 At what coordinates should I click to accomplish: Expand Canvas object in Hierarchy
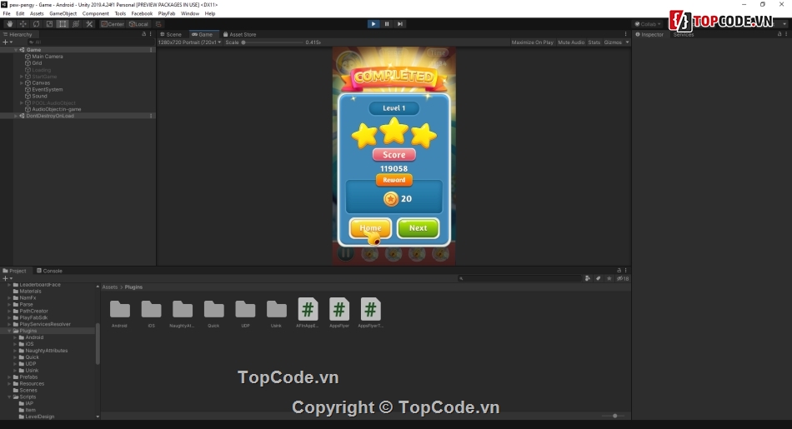pos(21,82)
